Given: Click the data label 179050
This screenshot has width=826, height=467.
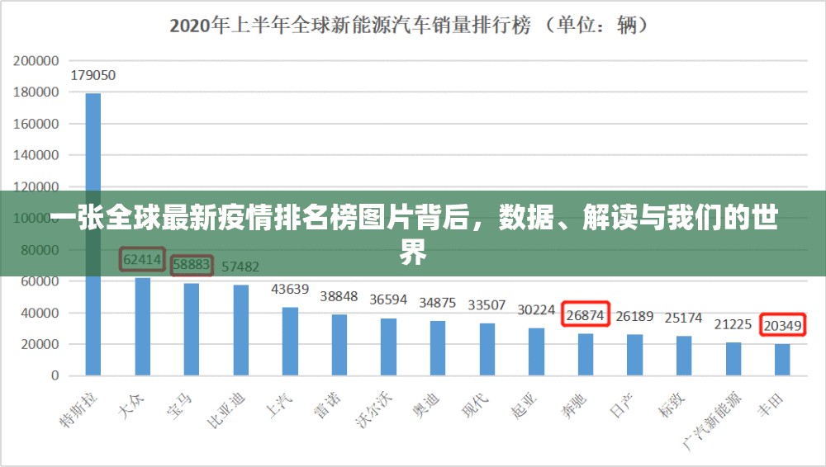Looking at the screenshot, I should pos(93,75).
